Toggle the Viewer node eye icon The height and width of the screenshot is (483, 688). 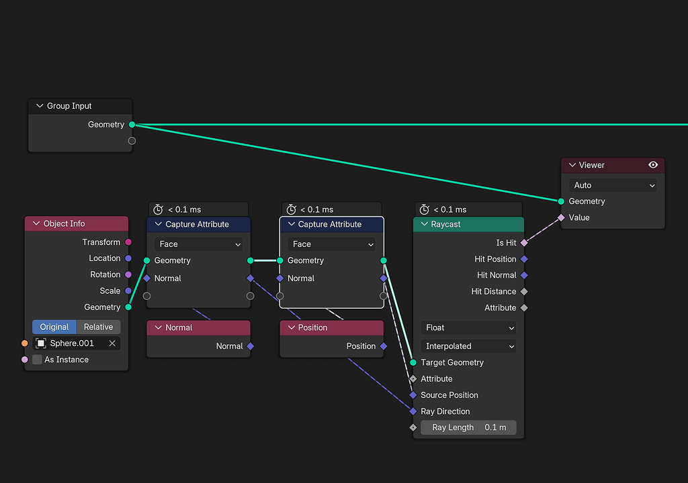pyautogui.click(x=653, y=165)
